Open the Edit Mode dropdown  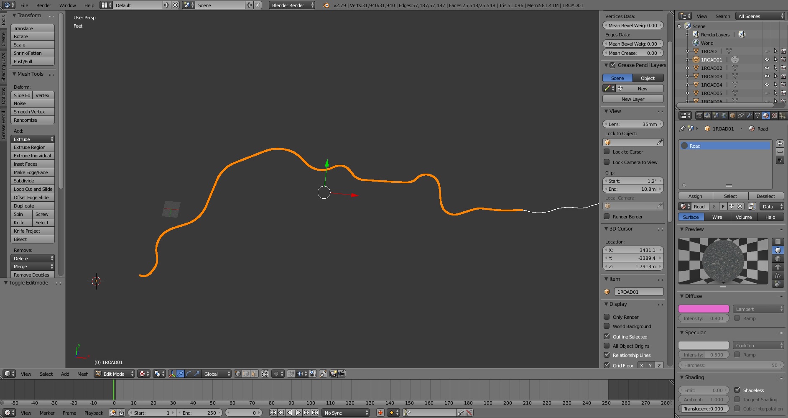pos(115,374)
